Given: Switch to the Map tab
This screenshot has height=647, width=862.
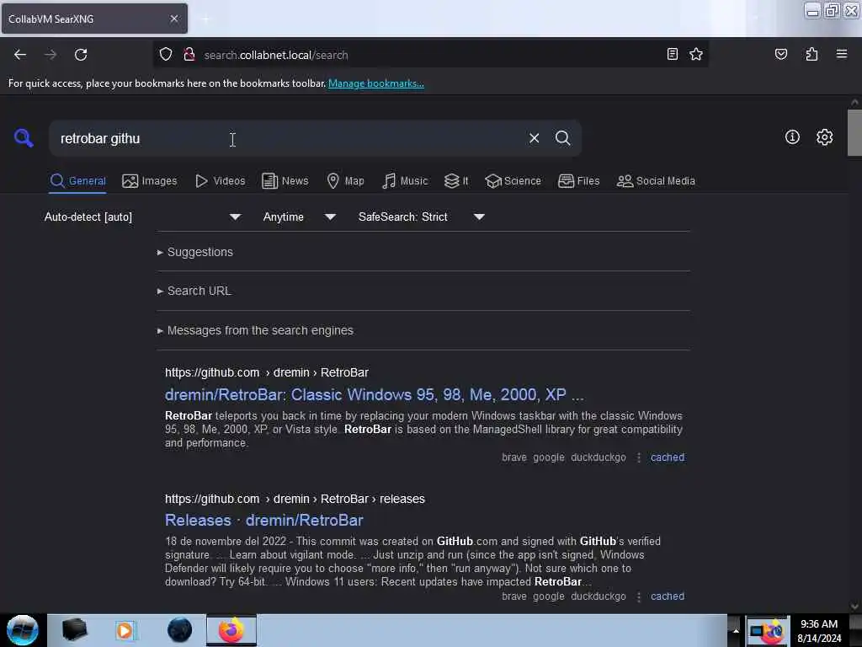Looking at the screenshot, I should [345, 181].
